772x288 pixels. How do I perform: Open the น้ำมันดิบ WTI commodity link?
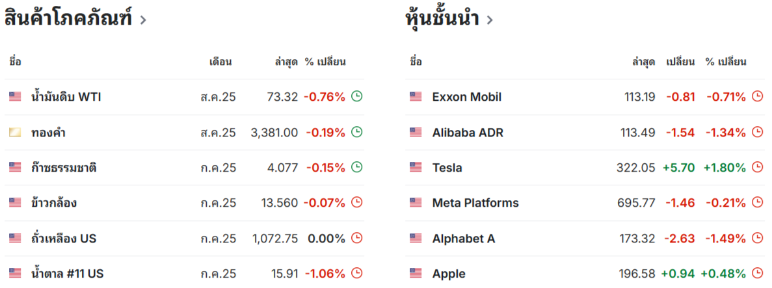tap(66, 96)
